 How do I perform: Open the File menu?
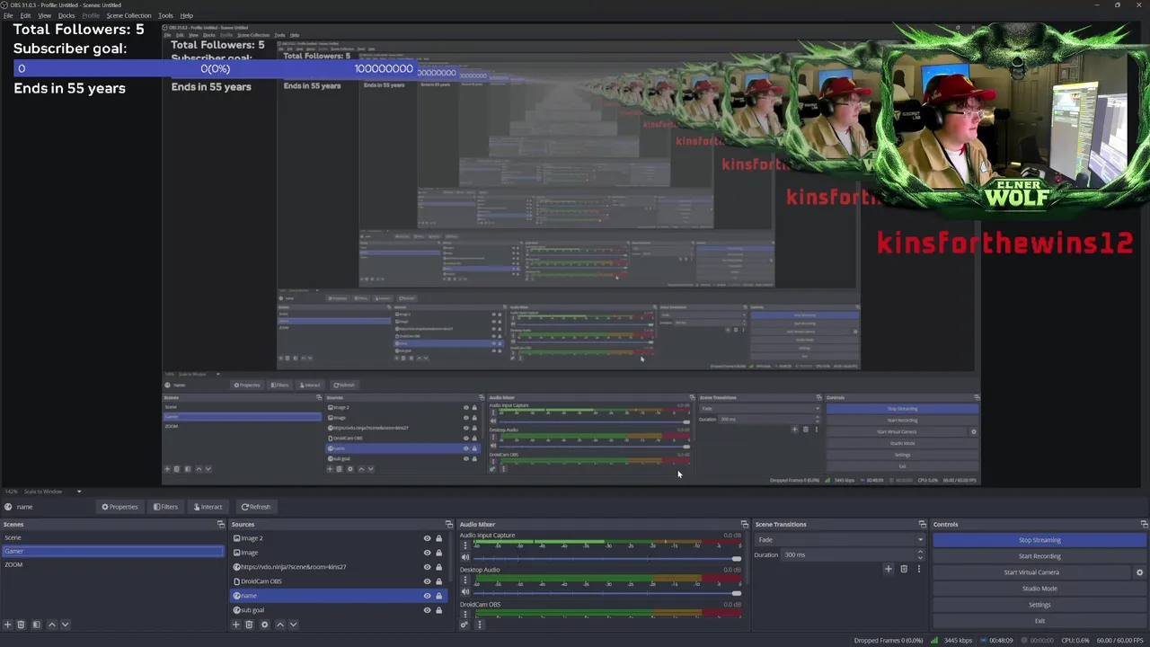(x=8, y=15)
